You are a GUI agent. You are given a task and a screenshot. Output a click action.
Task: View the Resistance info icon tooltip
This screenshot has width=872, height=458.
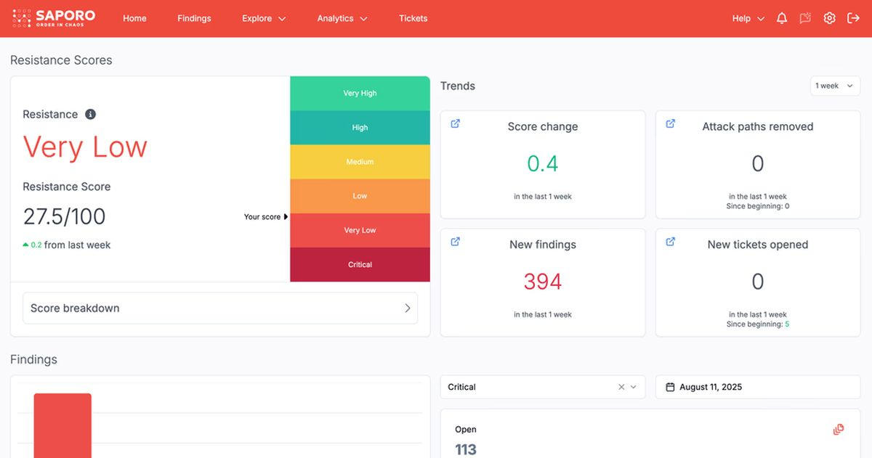click(x=90, y=113)
